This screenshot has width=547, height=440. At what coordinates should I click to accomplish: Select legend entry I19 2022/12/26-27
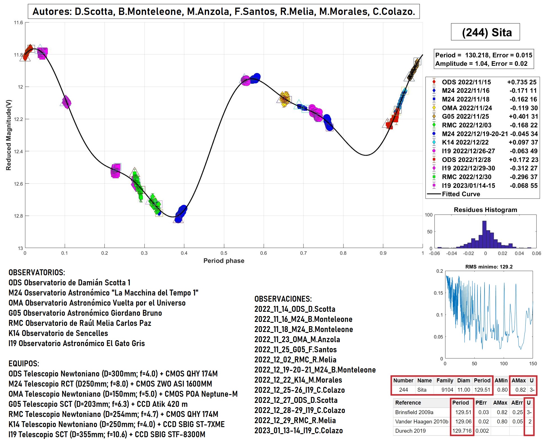(483, 151)
